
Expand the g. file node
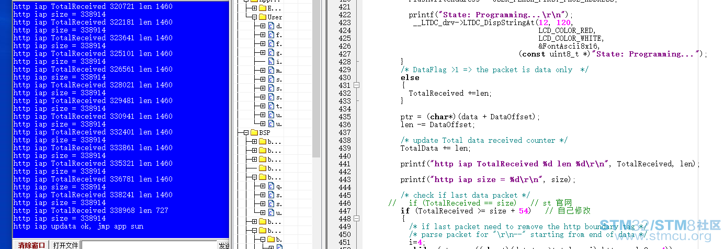pyautogui.click(x=263, y=53)
